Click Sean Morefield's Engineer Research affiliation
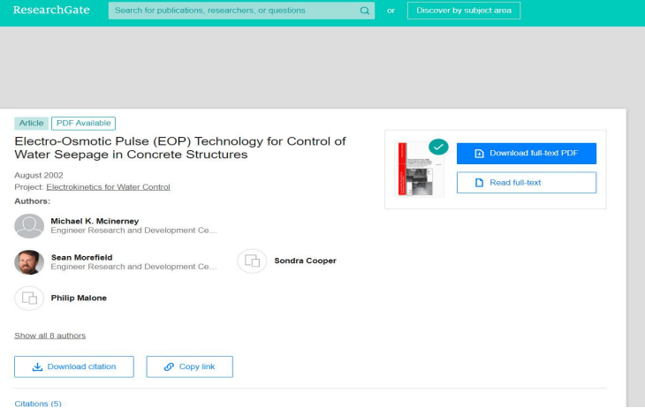 pyautogui.click(x=133, y=267)
